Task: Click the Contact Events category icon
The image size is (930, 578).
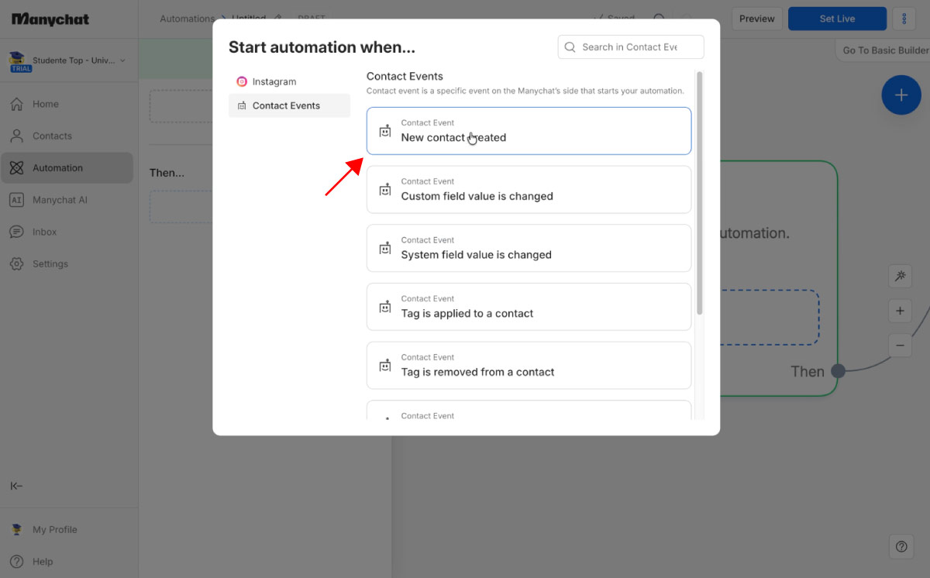Action: [x=242, y=105]
